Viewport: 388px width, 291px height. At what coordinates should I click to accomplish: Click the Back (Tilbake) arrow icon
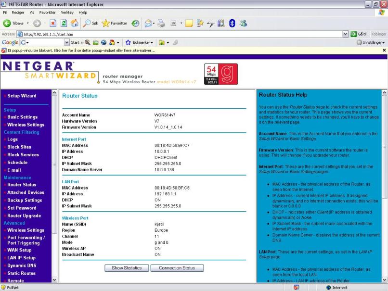click(7, 23)
